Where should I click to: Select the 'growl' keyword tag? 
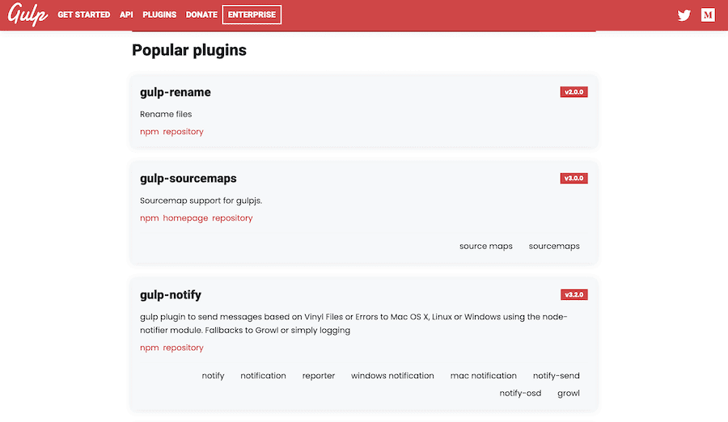tap(569, 393)
